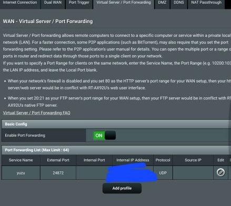Click the Edit column header
Screen dimensions: 231x206
click(x=220, y=160)
